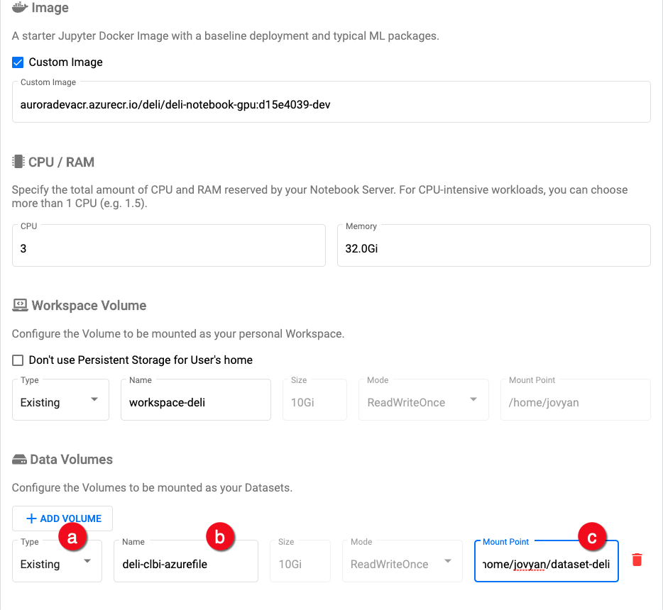
Task: Click the red marker badge labeled c
Action: tap(593, 537)
